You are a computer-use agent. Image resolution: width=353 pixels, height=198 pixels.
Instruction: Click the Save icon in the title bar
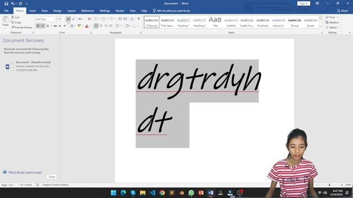tap(6, 4)
